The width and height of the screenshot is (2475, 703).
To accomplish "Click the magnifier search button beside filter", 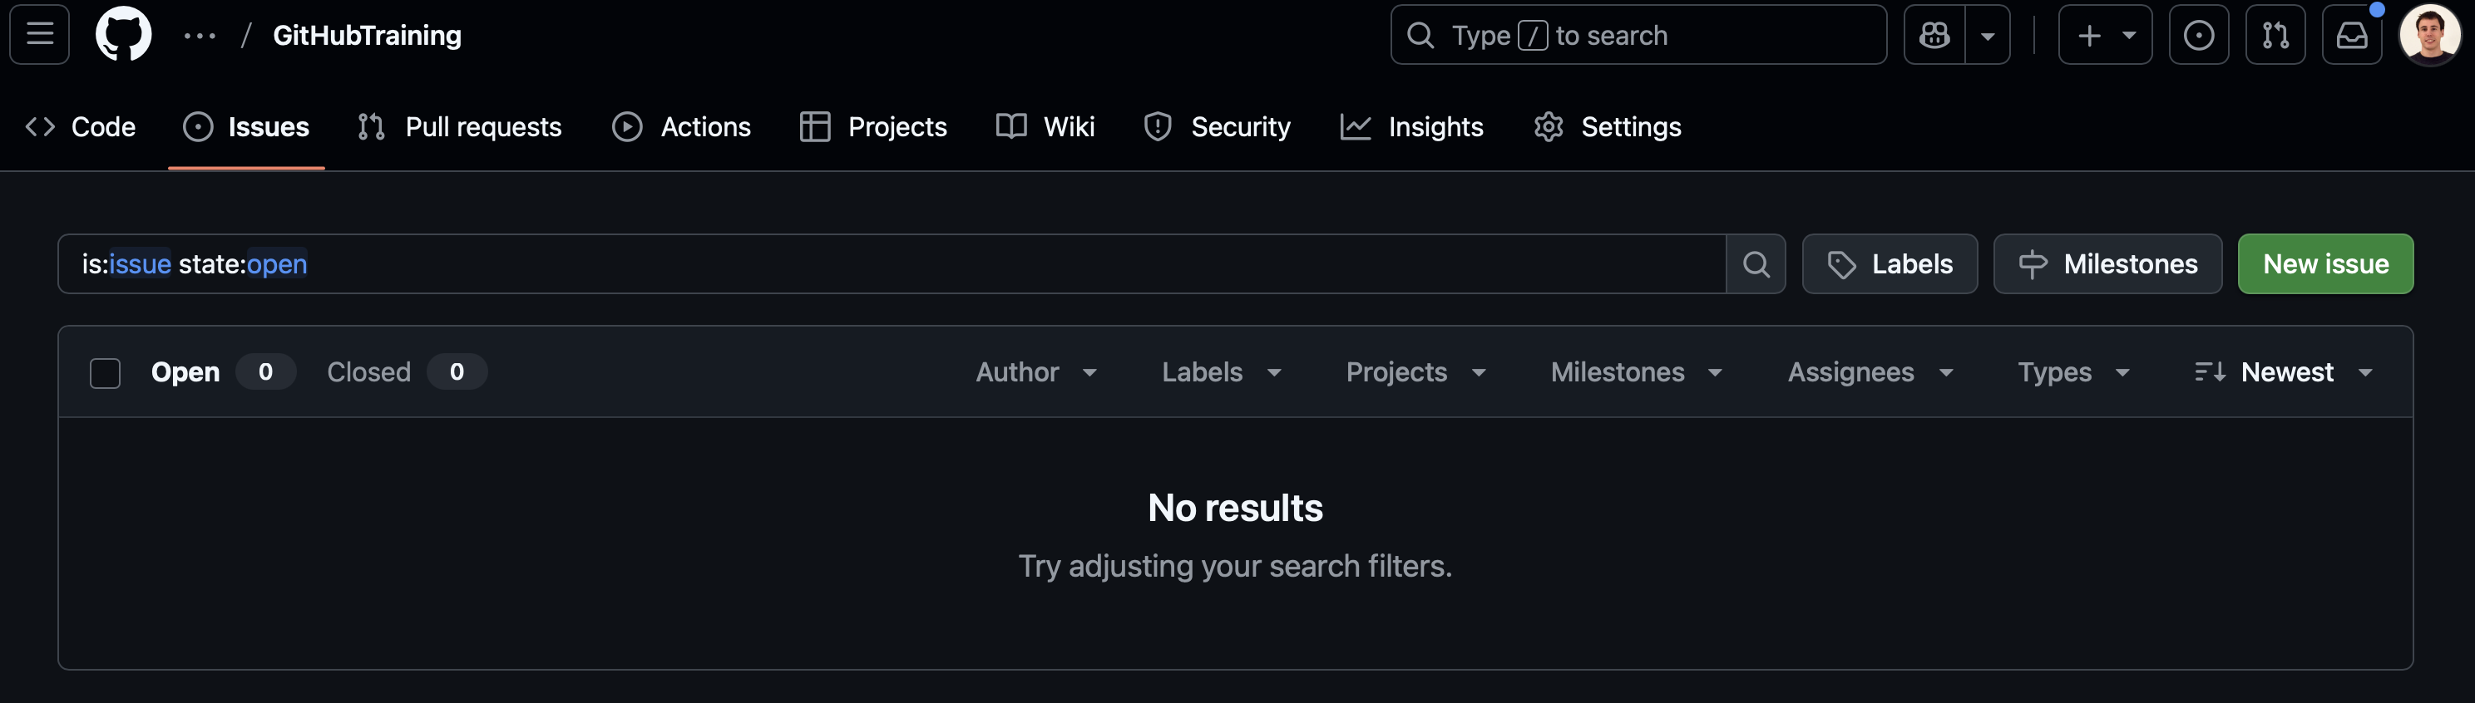I will click(1756, 264).
